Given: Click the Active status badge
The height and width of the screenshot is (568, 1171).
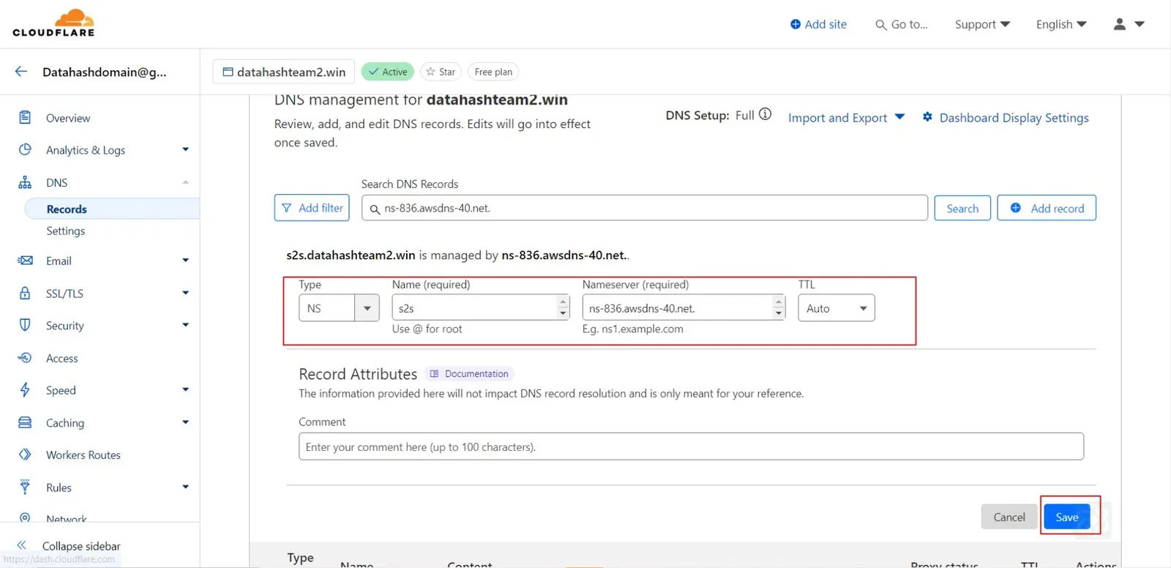Looking at the screenshot, I should coord(388,72).
